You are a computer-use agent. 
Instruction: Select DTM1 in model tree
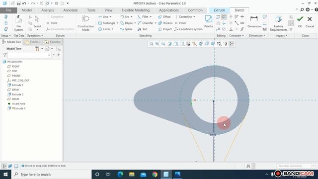(x=15, y=89)
